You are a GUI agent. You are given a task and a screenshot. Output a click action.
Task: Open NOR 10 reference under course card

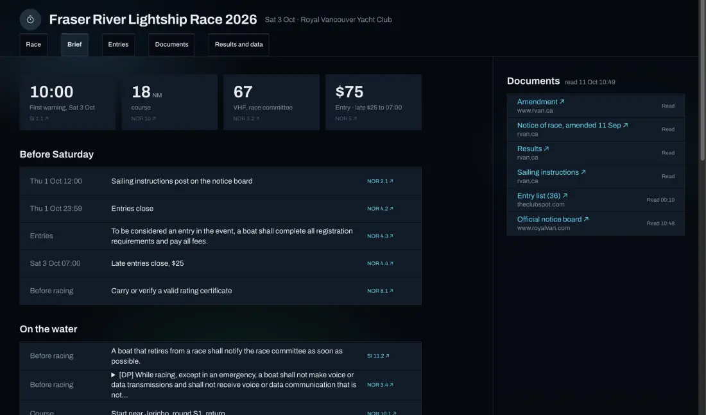click(144, 118)
